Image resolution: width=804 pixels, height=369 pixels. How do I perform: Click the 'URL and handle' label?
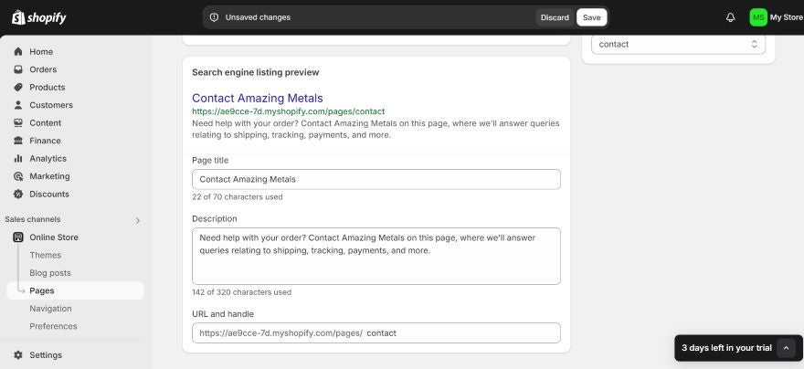click(223, 313)
